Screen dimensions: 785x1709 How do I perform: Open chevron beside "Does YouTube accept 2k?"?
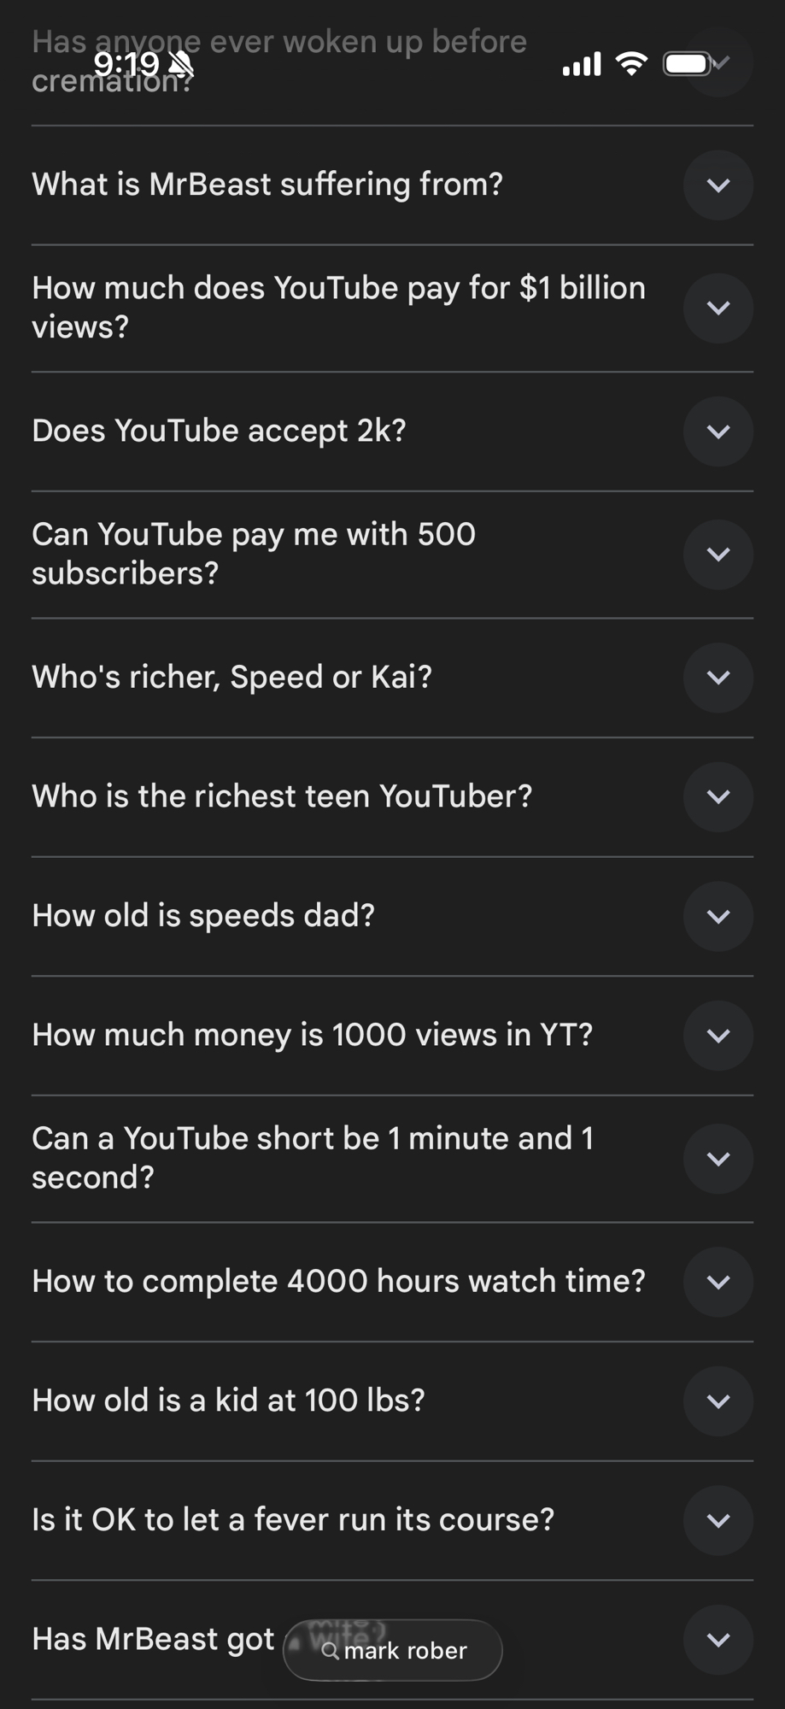pyautogui.click(x=718, y=432)
